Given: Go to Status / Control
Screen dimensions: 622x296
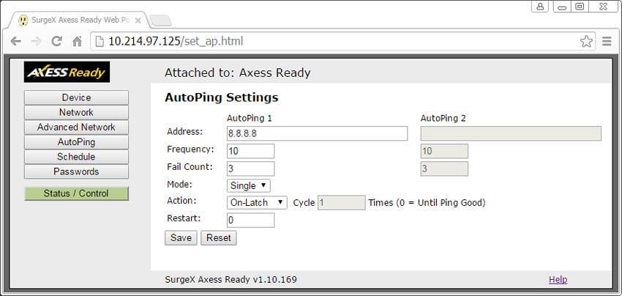Looking at the screenshot, I should coord(76,193).
